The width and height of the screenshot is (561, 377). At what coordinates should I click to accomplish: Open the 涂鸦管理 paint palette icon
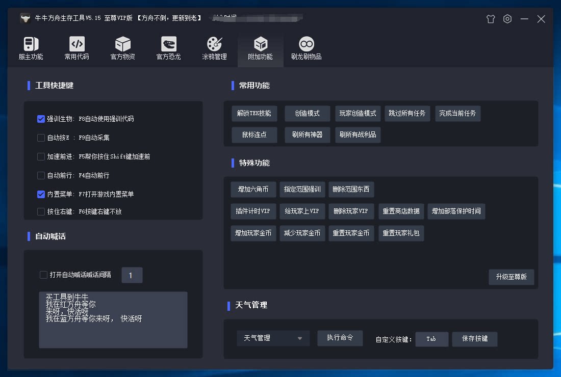(x=214, y=48)
